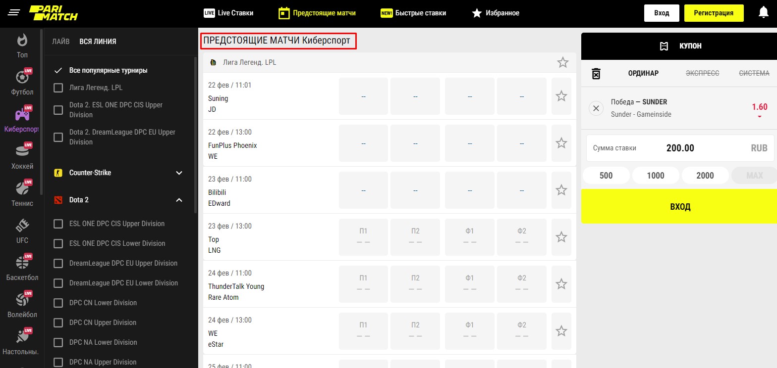Check the Лига Легенд. LPL filter

point(58,88)
